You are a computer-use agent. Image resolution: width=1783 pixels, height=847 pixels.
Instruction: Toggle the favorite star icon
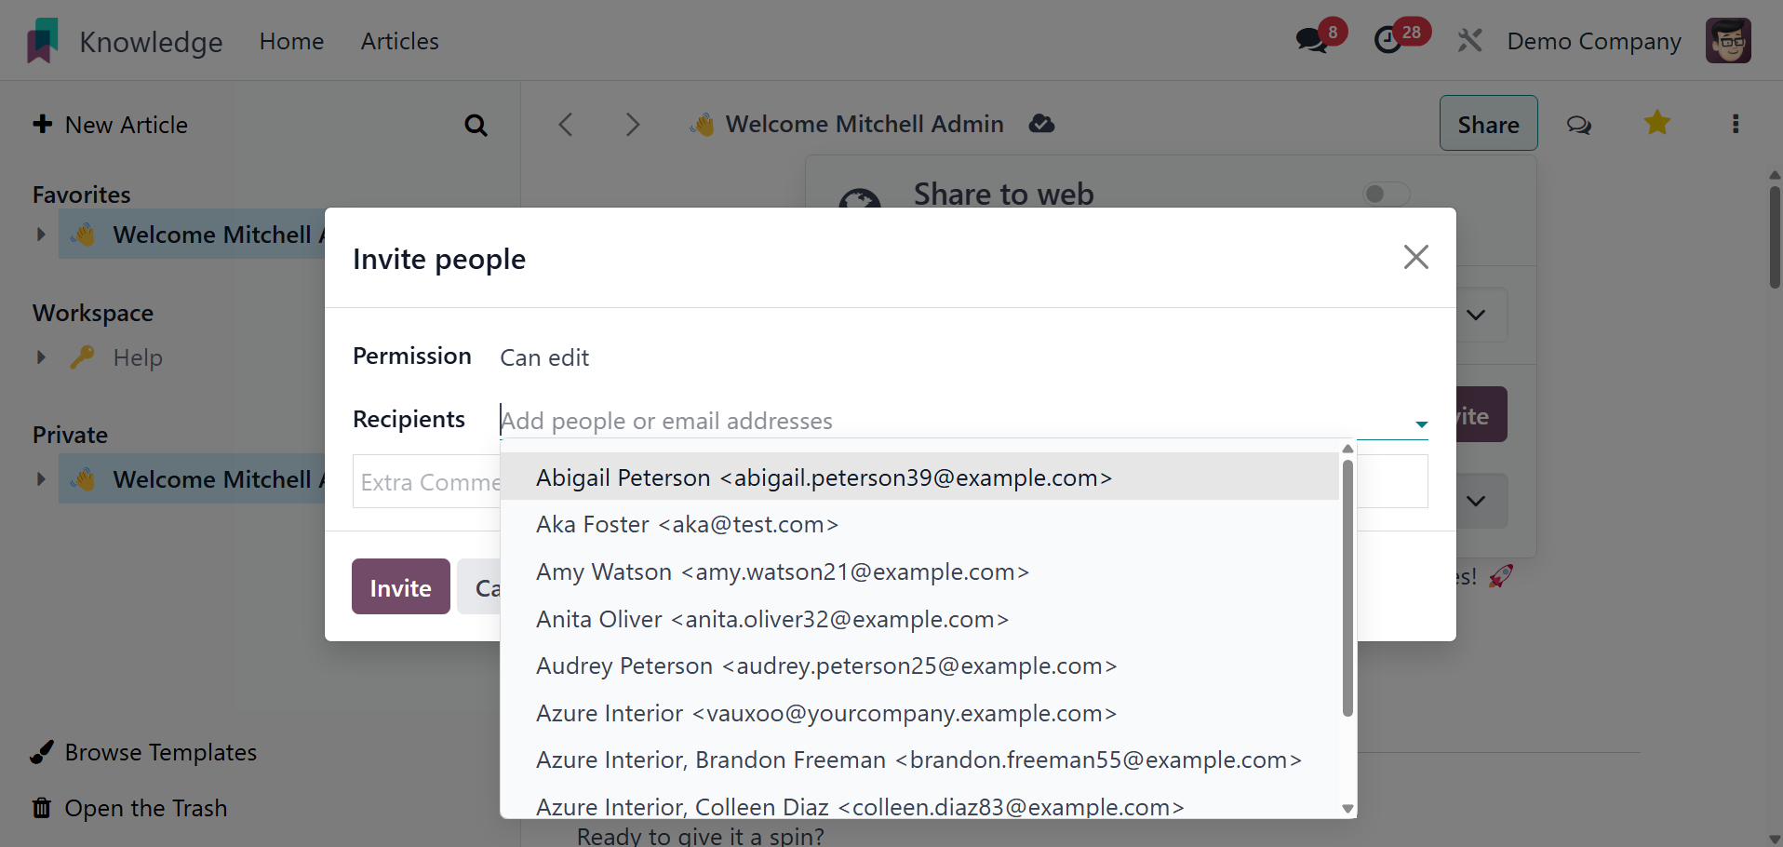tap(1656, 123)
